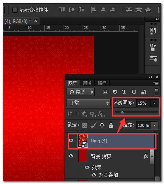Align vertical centers icon in options bar
The width and height of the screenshot is (164, 184).
(72, 10)
